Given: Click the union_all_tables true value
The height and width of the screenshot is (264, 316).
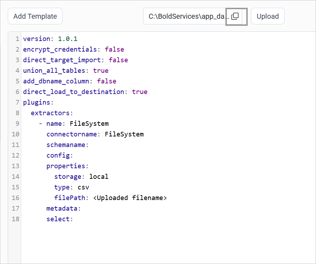Looking at the screenshot, I should pyautogui.click(x=101, y=70).
